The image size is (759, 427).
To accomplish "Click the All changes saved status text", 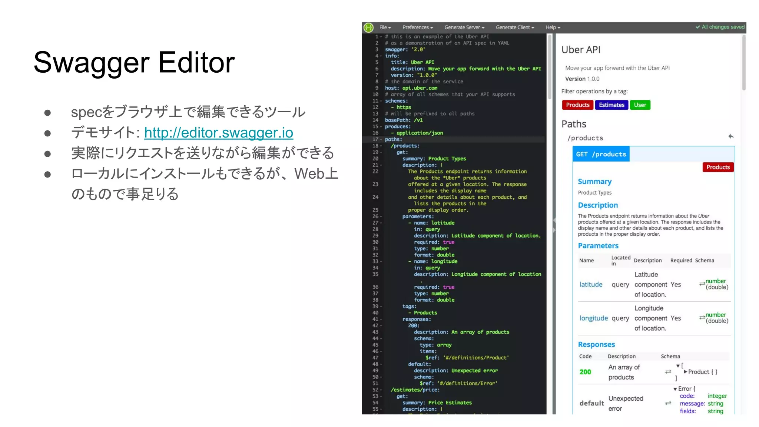I will point(723,27).
